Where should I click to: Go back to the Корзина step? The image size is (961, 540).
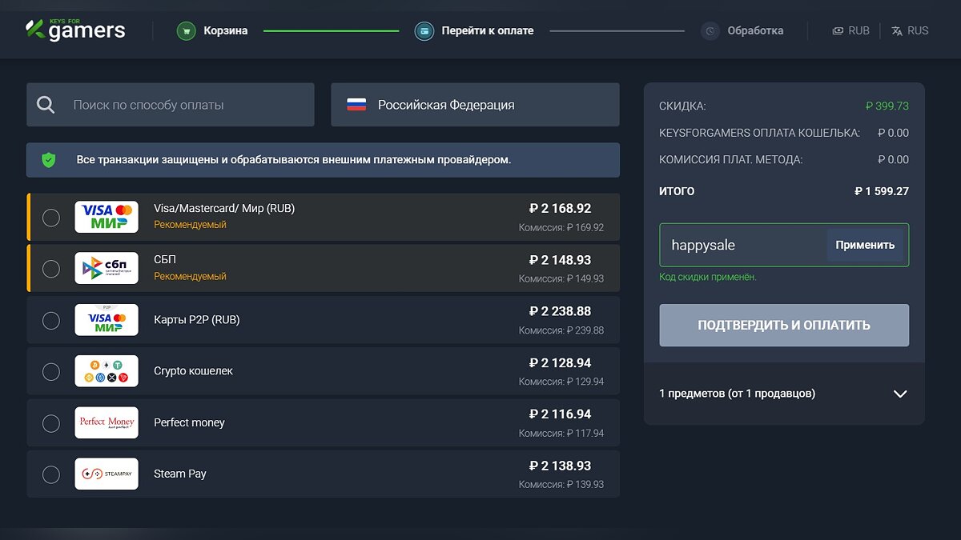point(223,31)
